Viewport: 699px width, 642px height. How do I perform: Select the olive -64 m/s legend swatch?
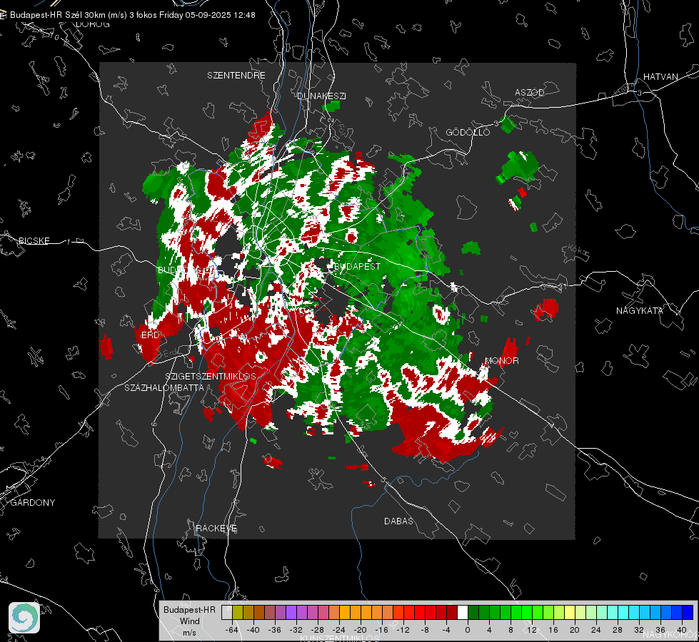coord(238,612)
